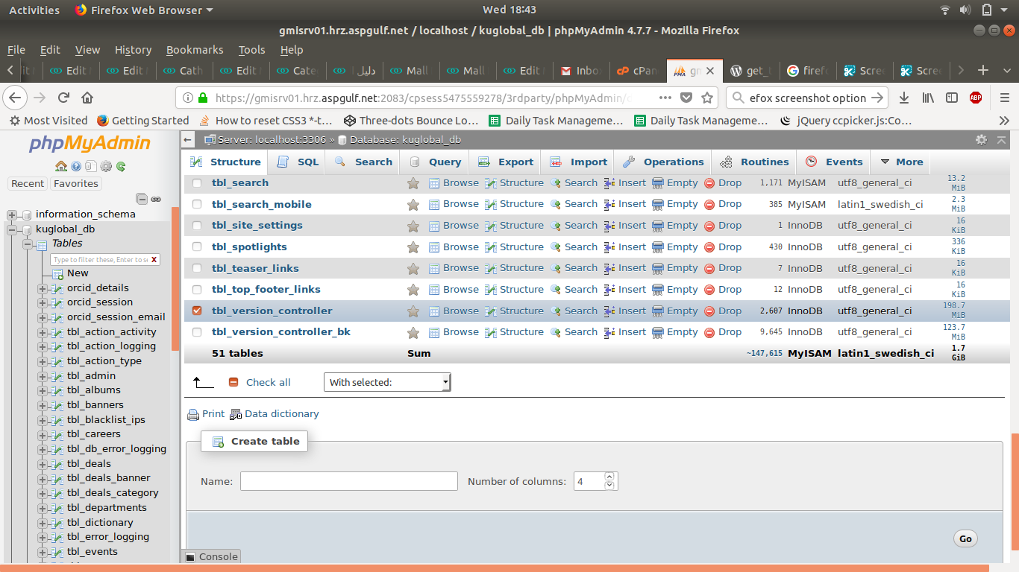Open page settings gear at top right

point(981,139)
